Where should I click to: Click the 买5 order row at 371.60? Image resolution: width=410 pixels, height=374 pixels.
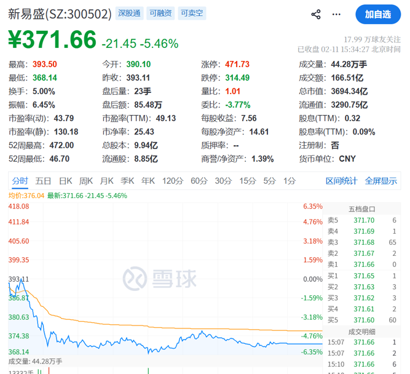pyautogui.click(x=362, y=320)
